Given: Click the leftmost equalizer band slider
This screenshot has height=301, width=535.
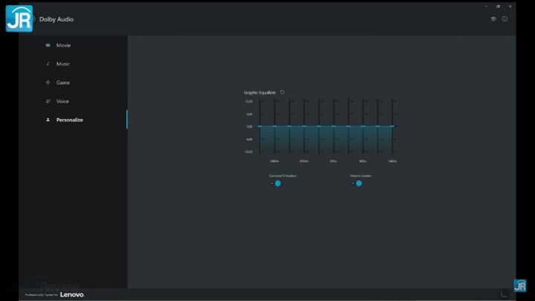Looking at the screenshot, I should click(259, 126).
